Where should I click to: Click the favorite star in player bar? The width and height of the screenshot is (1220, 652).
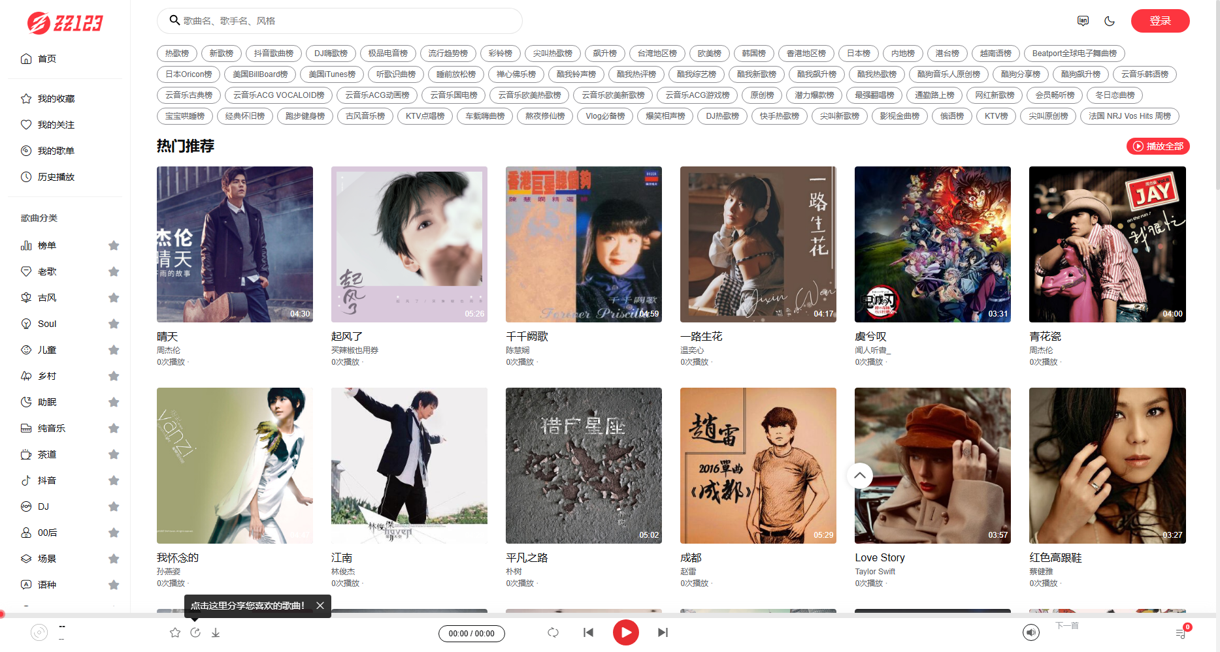[x=175, y=632]
